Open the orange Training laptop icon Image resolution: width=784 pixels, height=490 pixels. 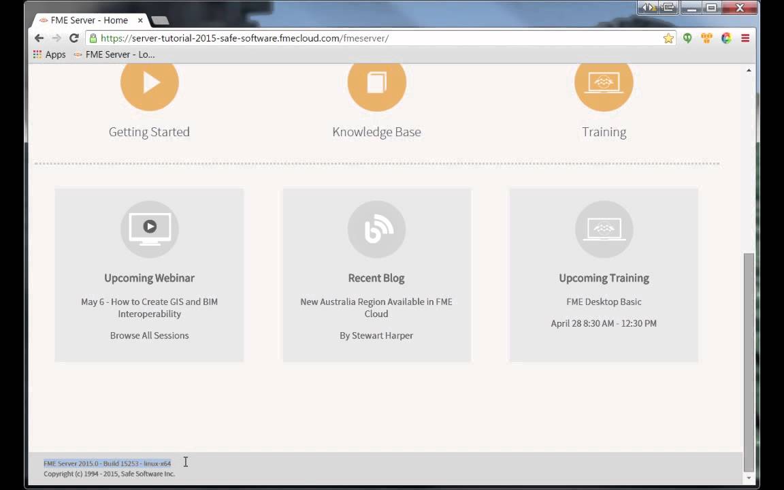click(x=604, y=83)
